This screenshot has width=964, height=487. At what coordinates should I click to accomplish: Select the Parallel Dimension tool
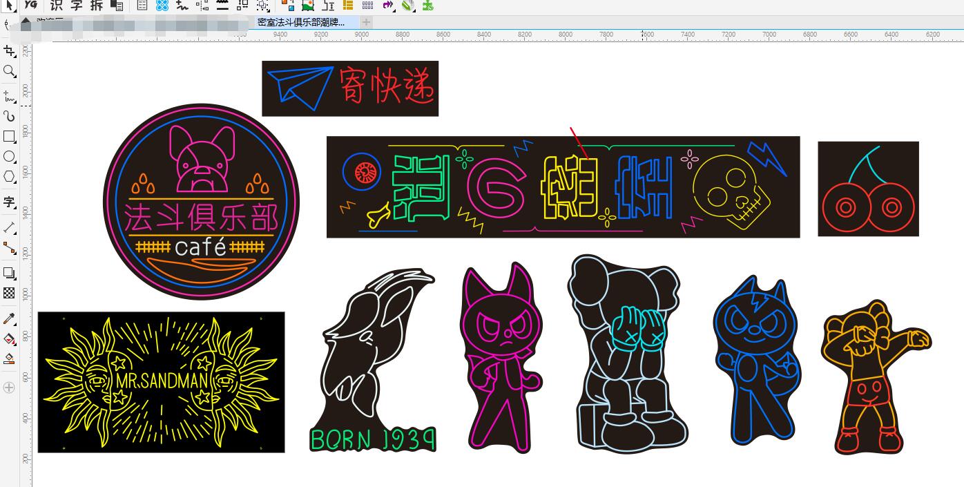pyautogui.click(x=9, y=227)
